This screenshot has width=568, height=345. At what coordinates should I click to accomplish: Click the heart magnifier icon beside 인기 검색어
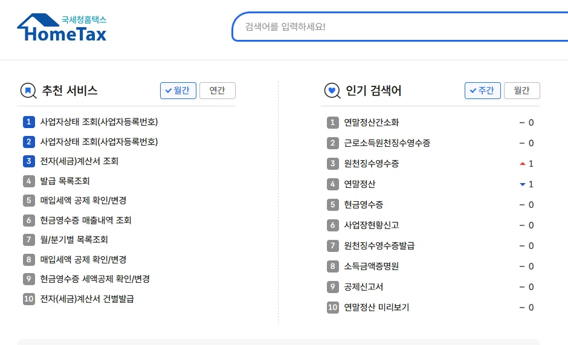332,91
